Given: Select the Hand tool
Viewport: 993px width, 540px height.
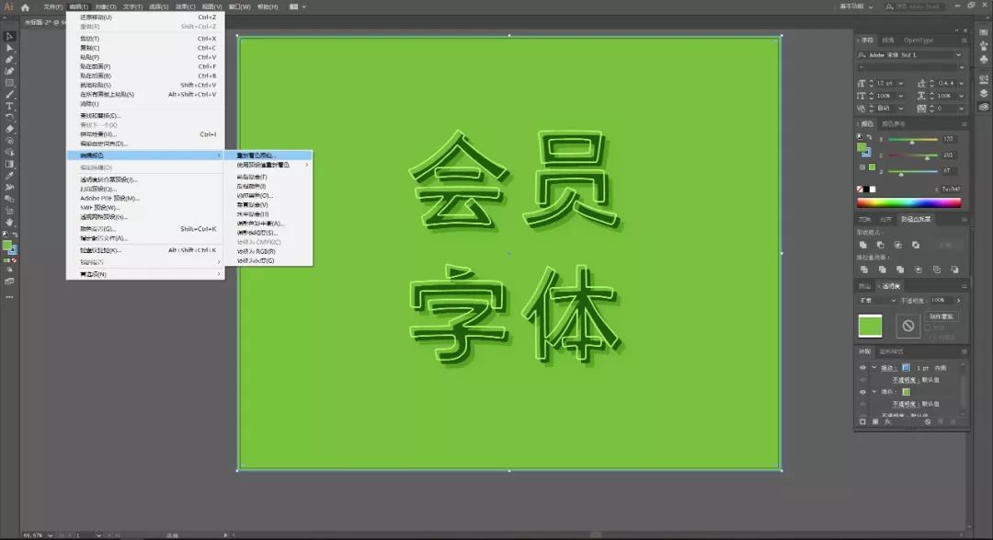Looking at the screenshot, I should coord(9,222).
